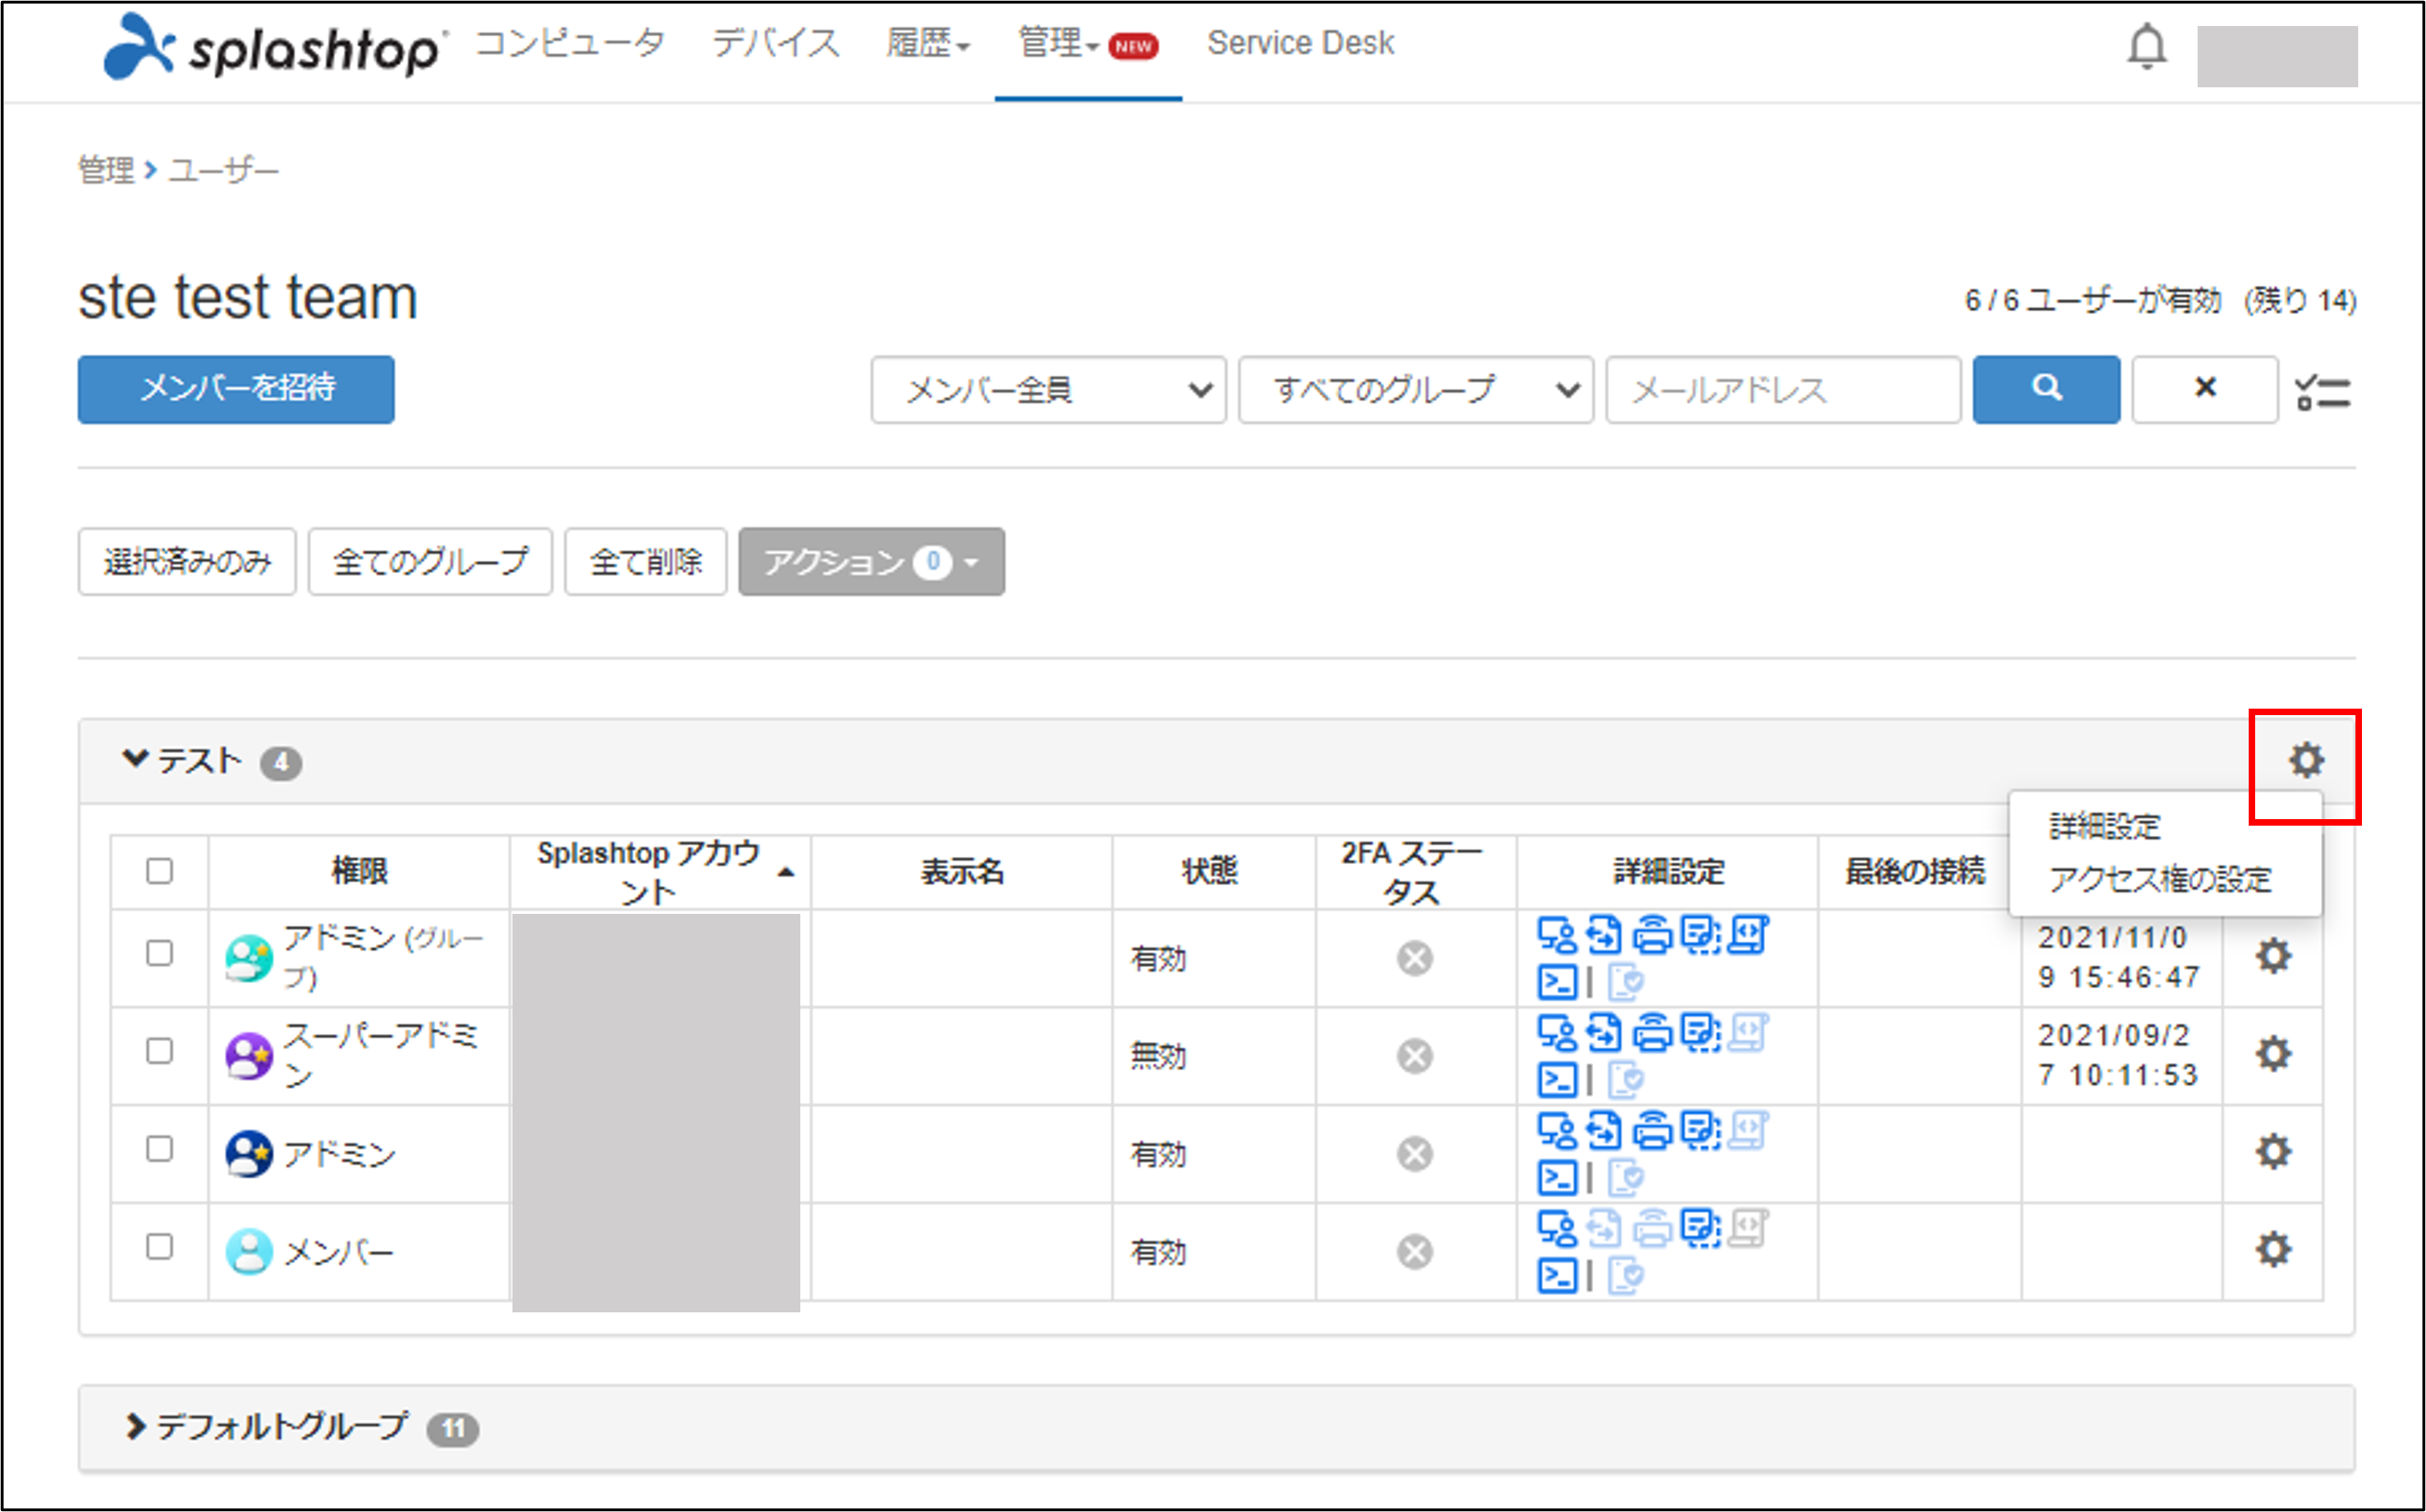Open the checklist view options icon
This screenshot has width=2426, height=1512.
(2322, 391)
